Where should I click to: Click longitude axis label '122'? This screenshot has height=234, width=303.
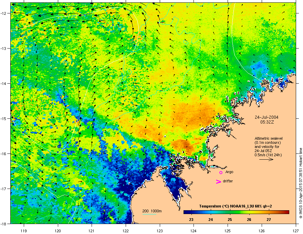[x=126, y=231]
